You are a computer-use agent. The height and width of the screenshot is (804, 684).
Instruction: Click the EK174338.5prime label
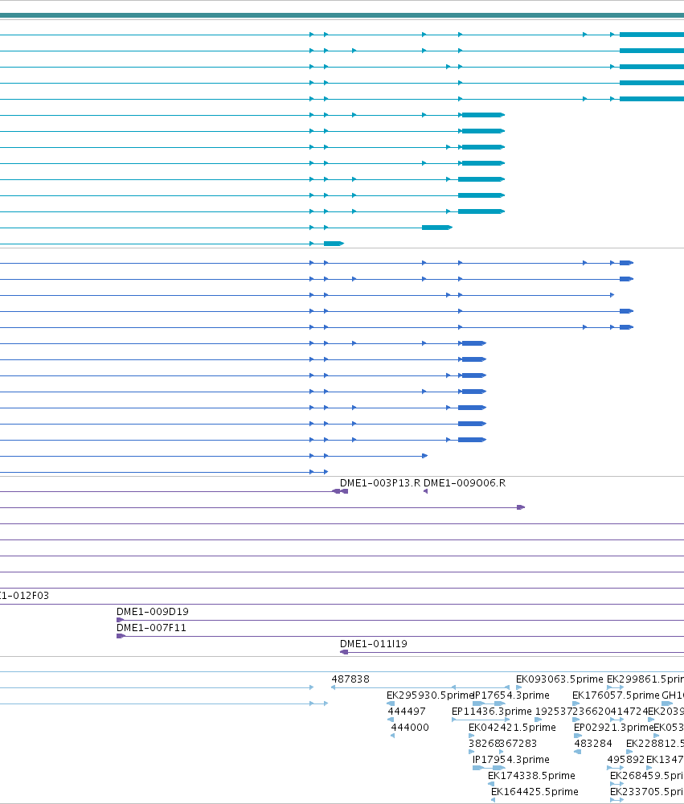pos(532,775)
